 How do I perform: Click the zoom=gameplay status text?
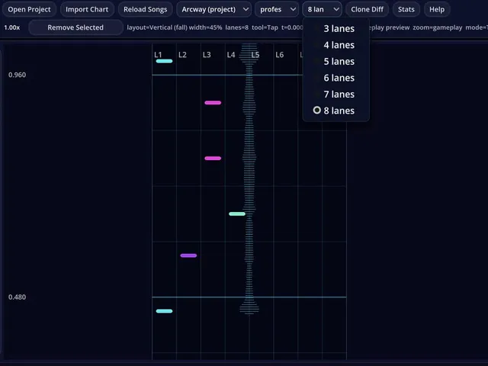tap(437, 27)
